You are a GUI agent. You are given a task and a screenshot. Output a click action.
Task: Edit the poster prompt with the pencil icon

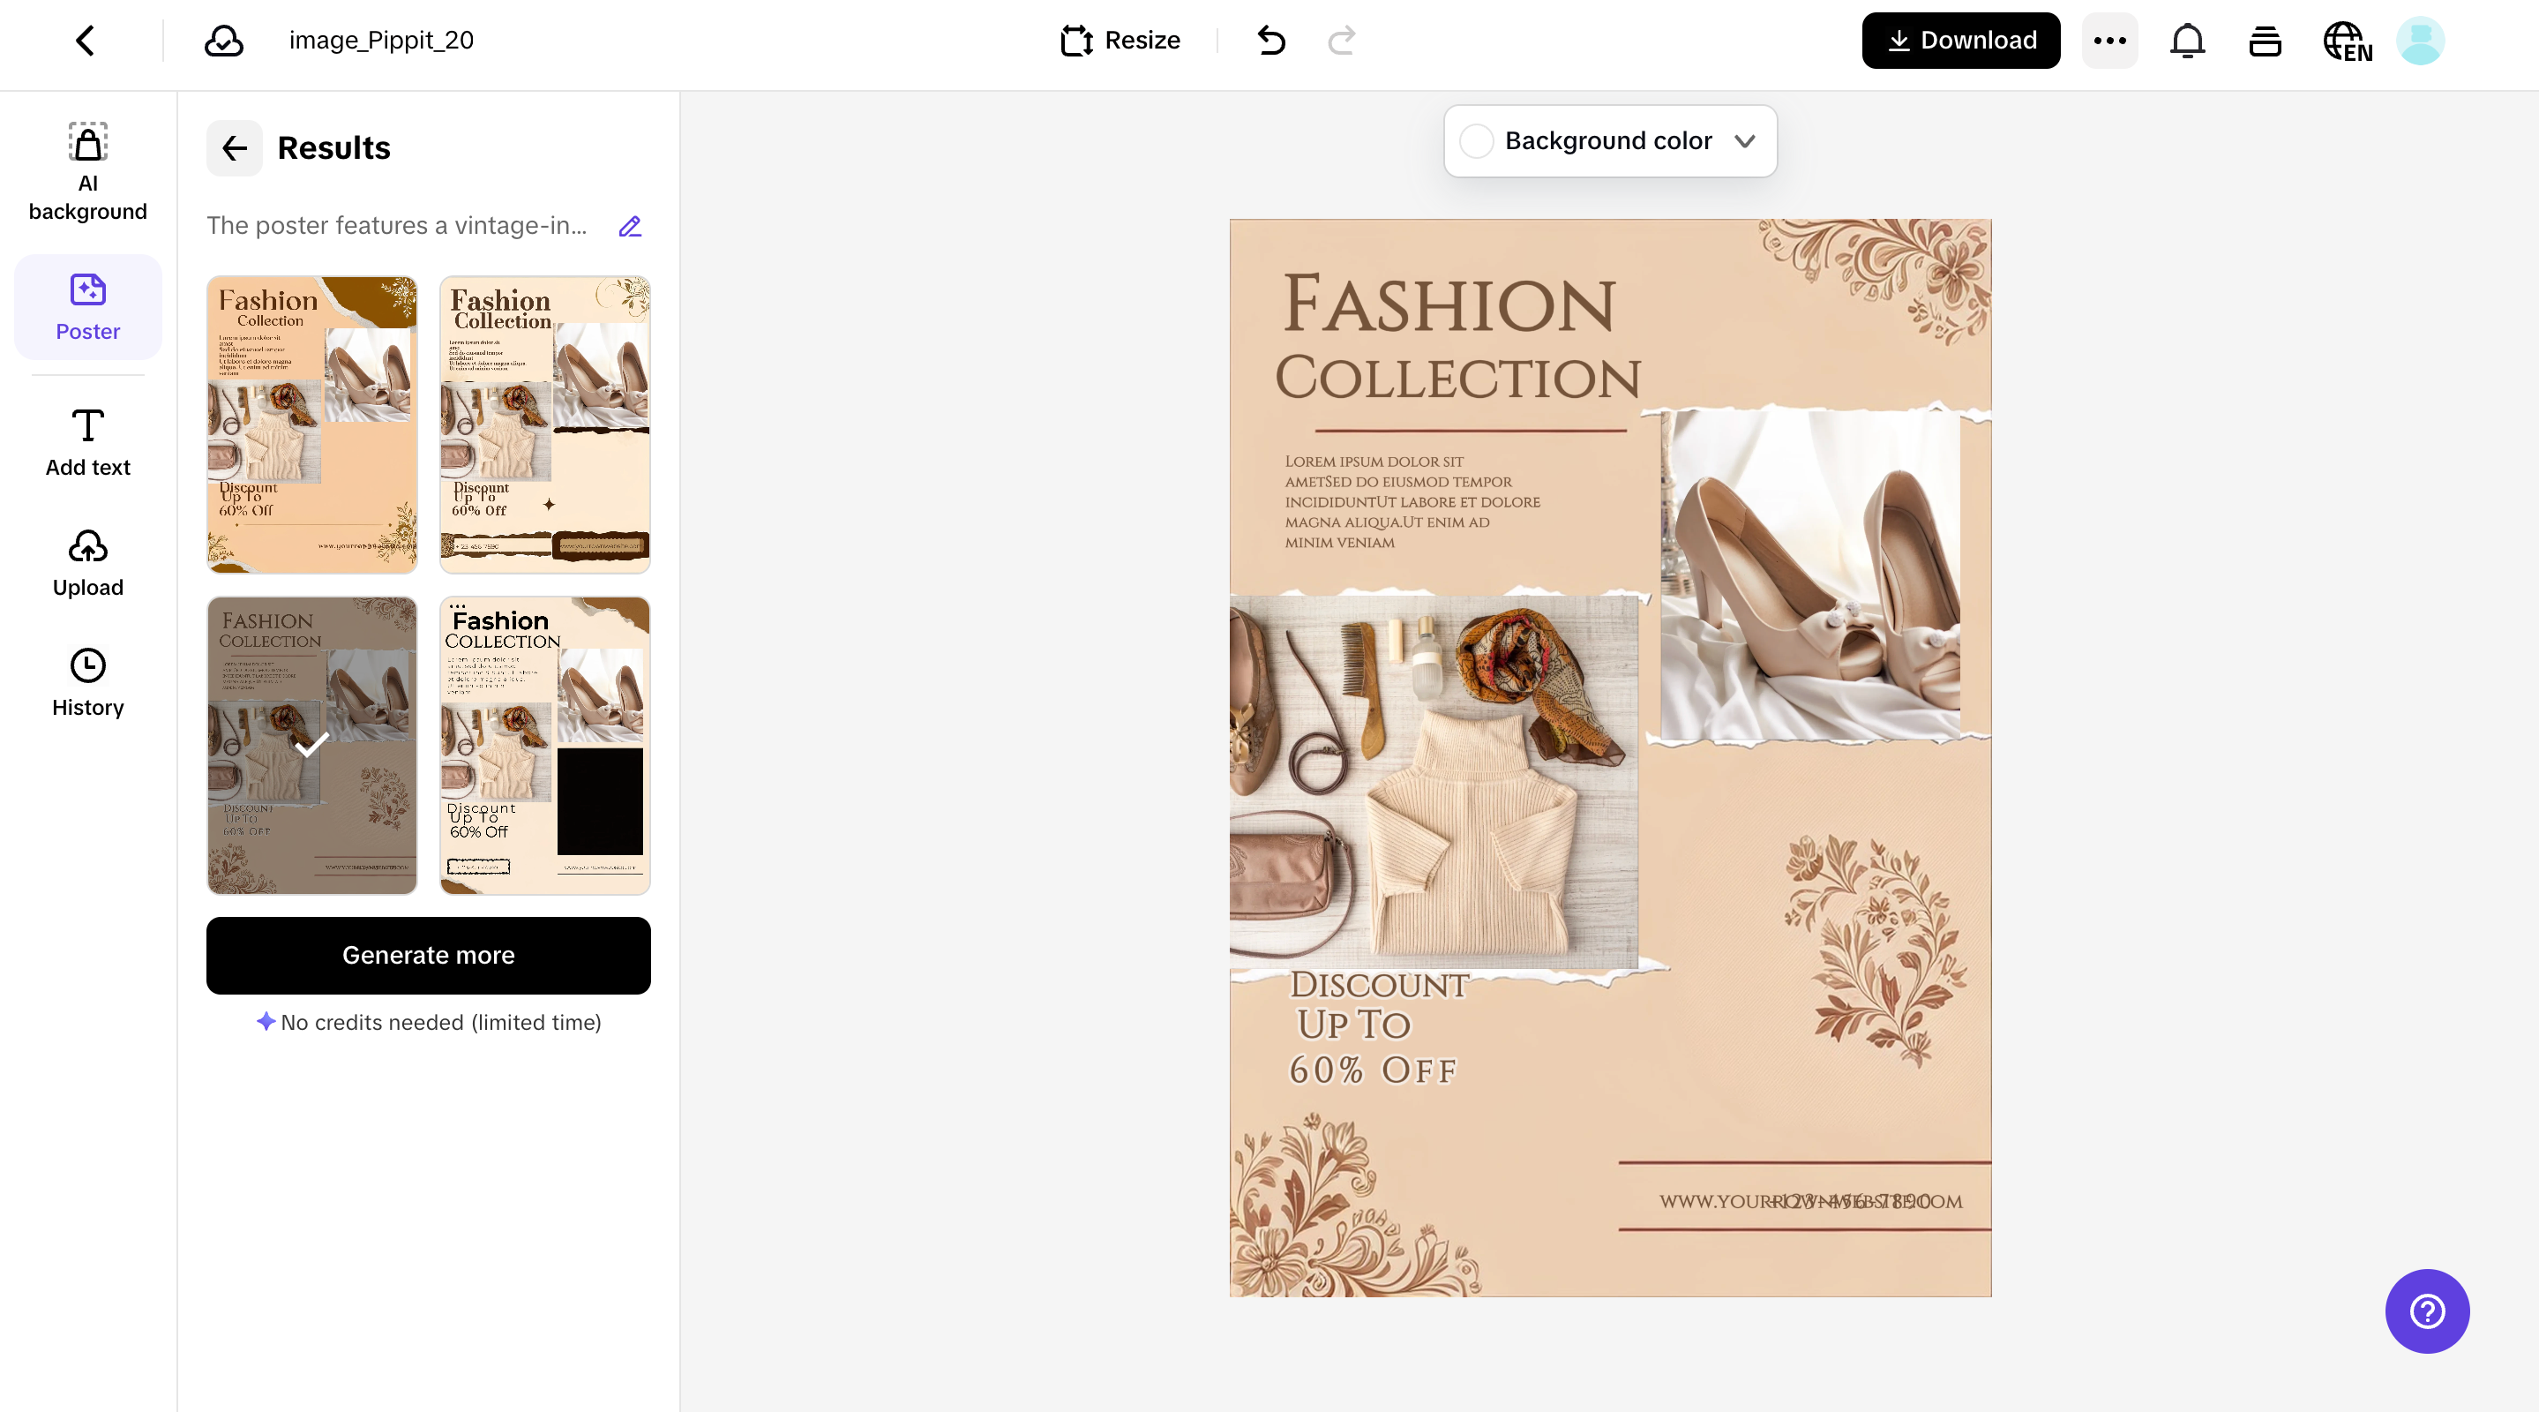[x=630, y=226]
